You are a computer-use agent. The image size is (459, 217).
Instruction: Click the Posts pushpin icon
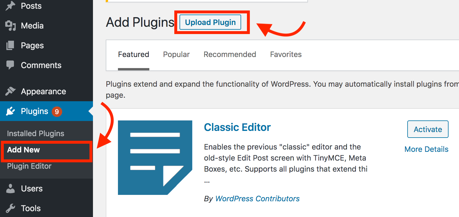coord(10,6)
